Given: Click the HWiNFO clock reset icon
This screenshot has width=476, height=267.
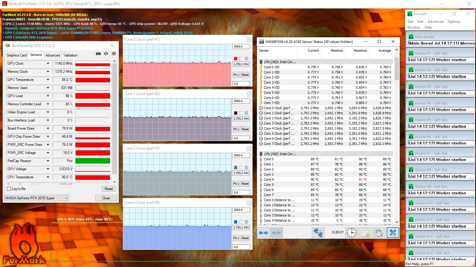Looking at the screenshot, I should tap(352, 233).
